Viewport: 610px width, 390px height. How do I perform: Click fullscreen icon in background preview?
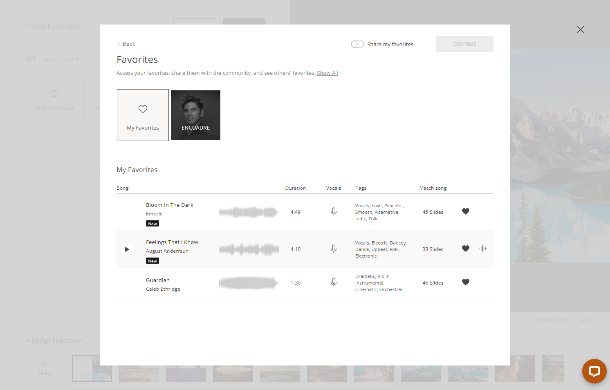pos(602,320)
